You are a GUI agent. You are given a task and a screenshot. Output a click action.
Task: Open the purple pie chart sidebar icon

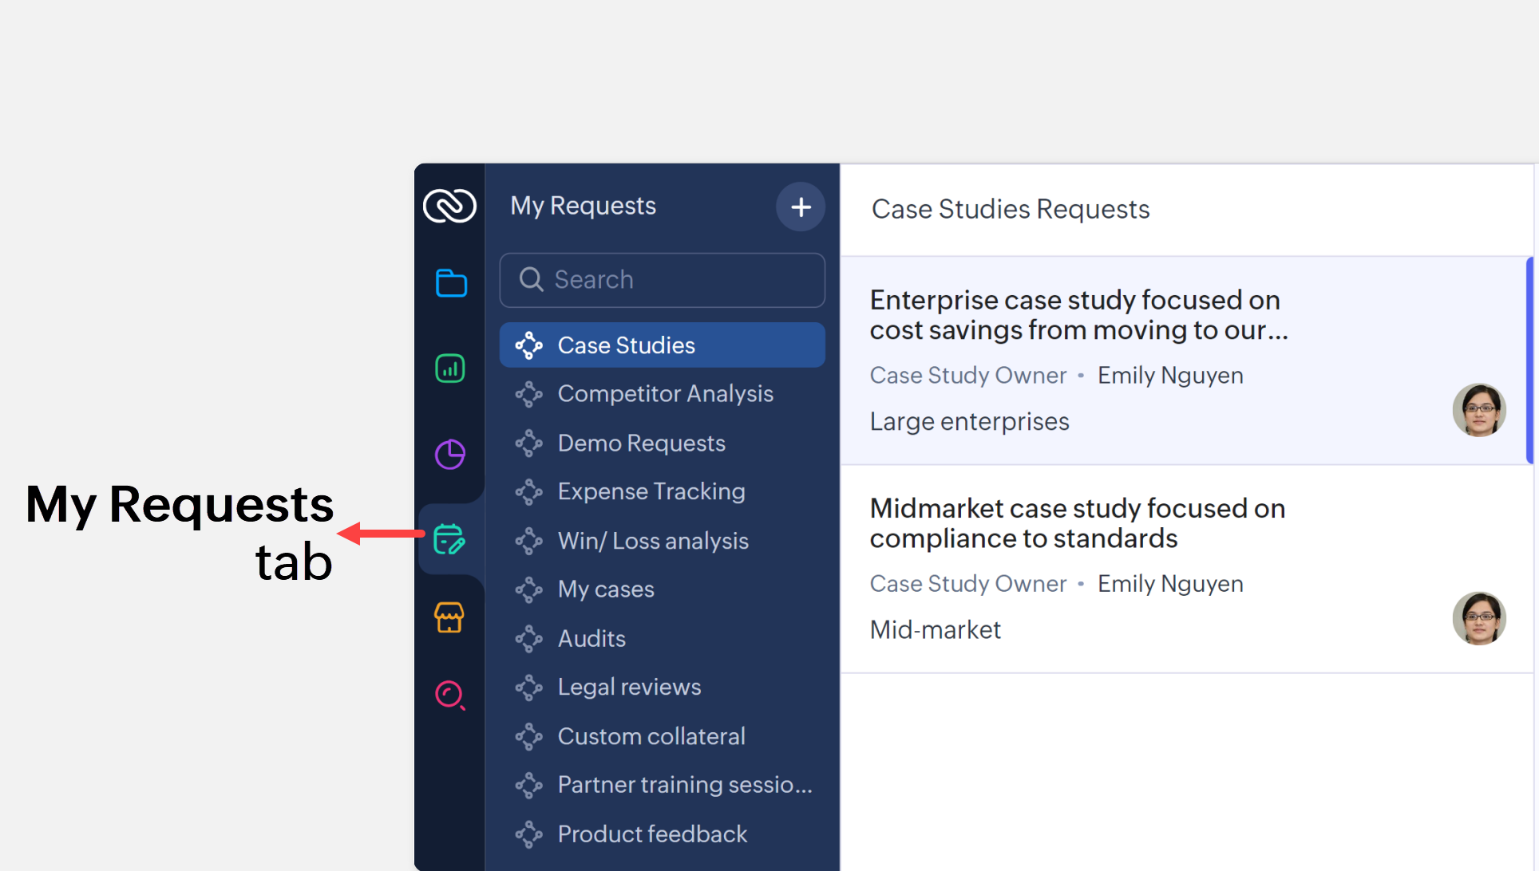pos(450,455)
